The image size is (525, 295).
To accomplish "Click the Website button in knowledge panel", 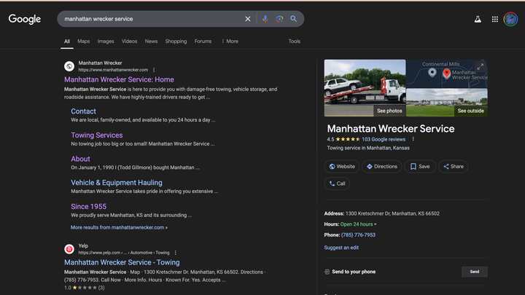I will pos(342,167).
